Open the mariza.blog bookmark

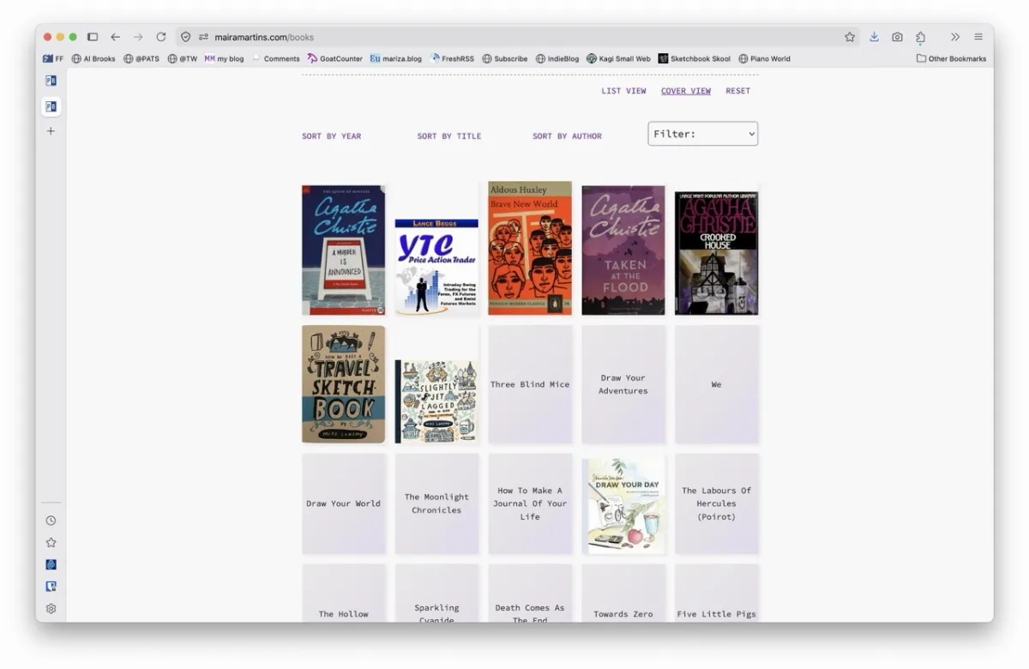click(396, 59)
